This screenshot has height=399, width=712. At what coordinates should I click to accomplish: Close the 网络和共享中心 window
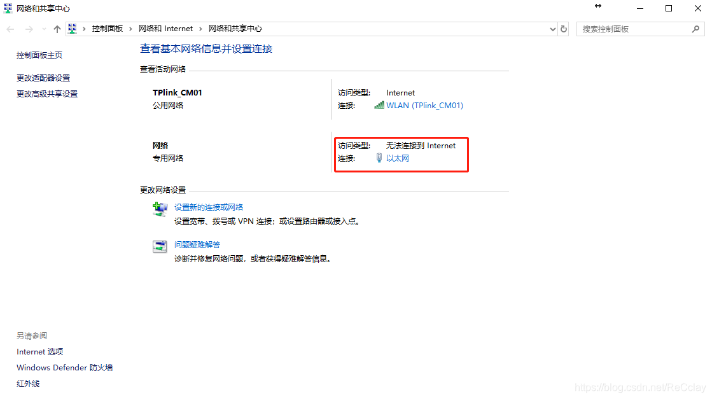pyautogui.click(x=698, y=8)
